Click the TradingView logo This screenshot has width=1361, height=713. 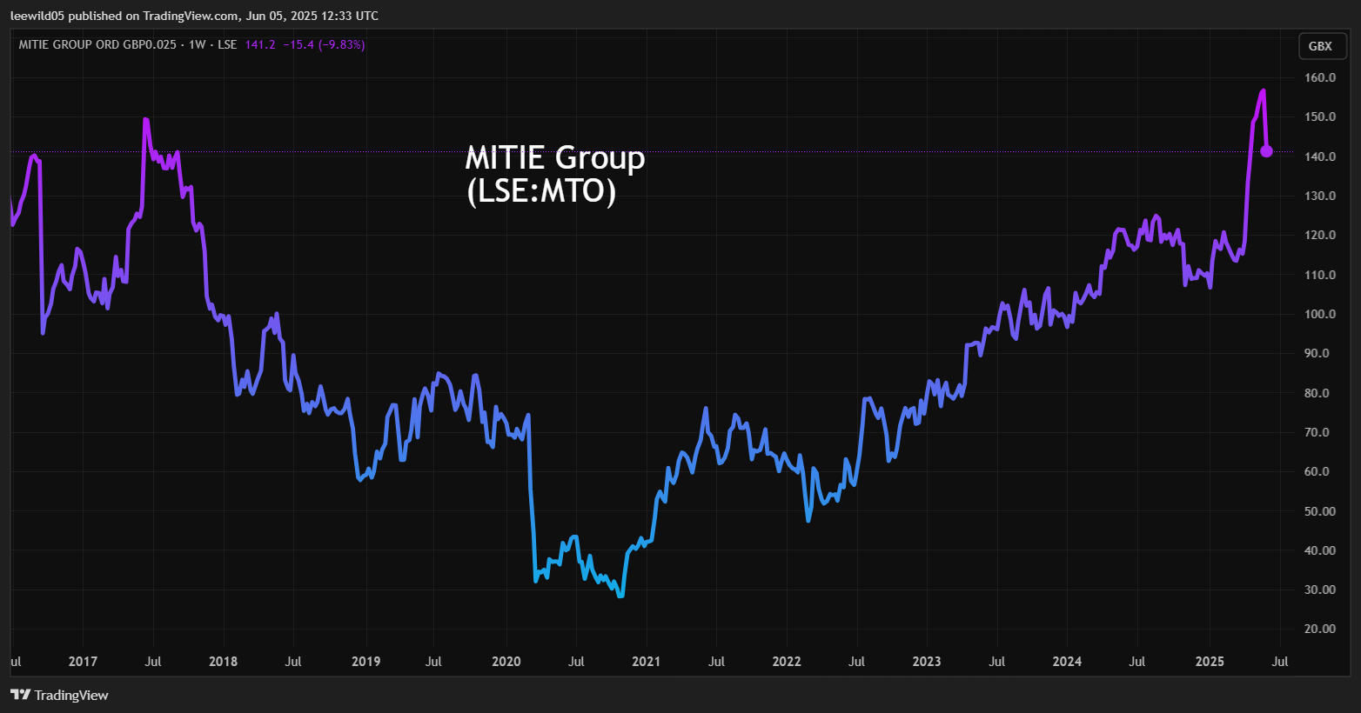[59, 695]
